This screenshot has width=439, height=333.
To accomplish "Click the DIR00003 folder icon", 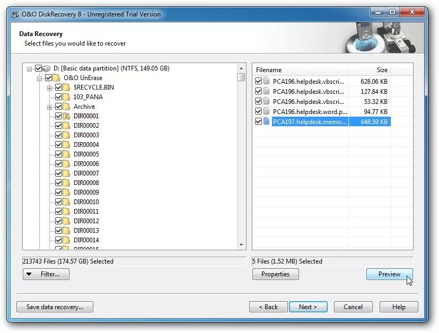I will point(66,135).
